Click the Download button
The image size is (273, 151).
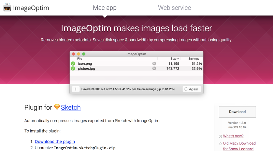pyautogui.click(x=237, y=112)
